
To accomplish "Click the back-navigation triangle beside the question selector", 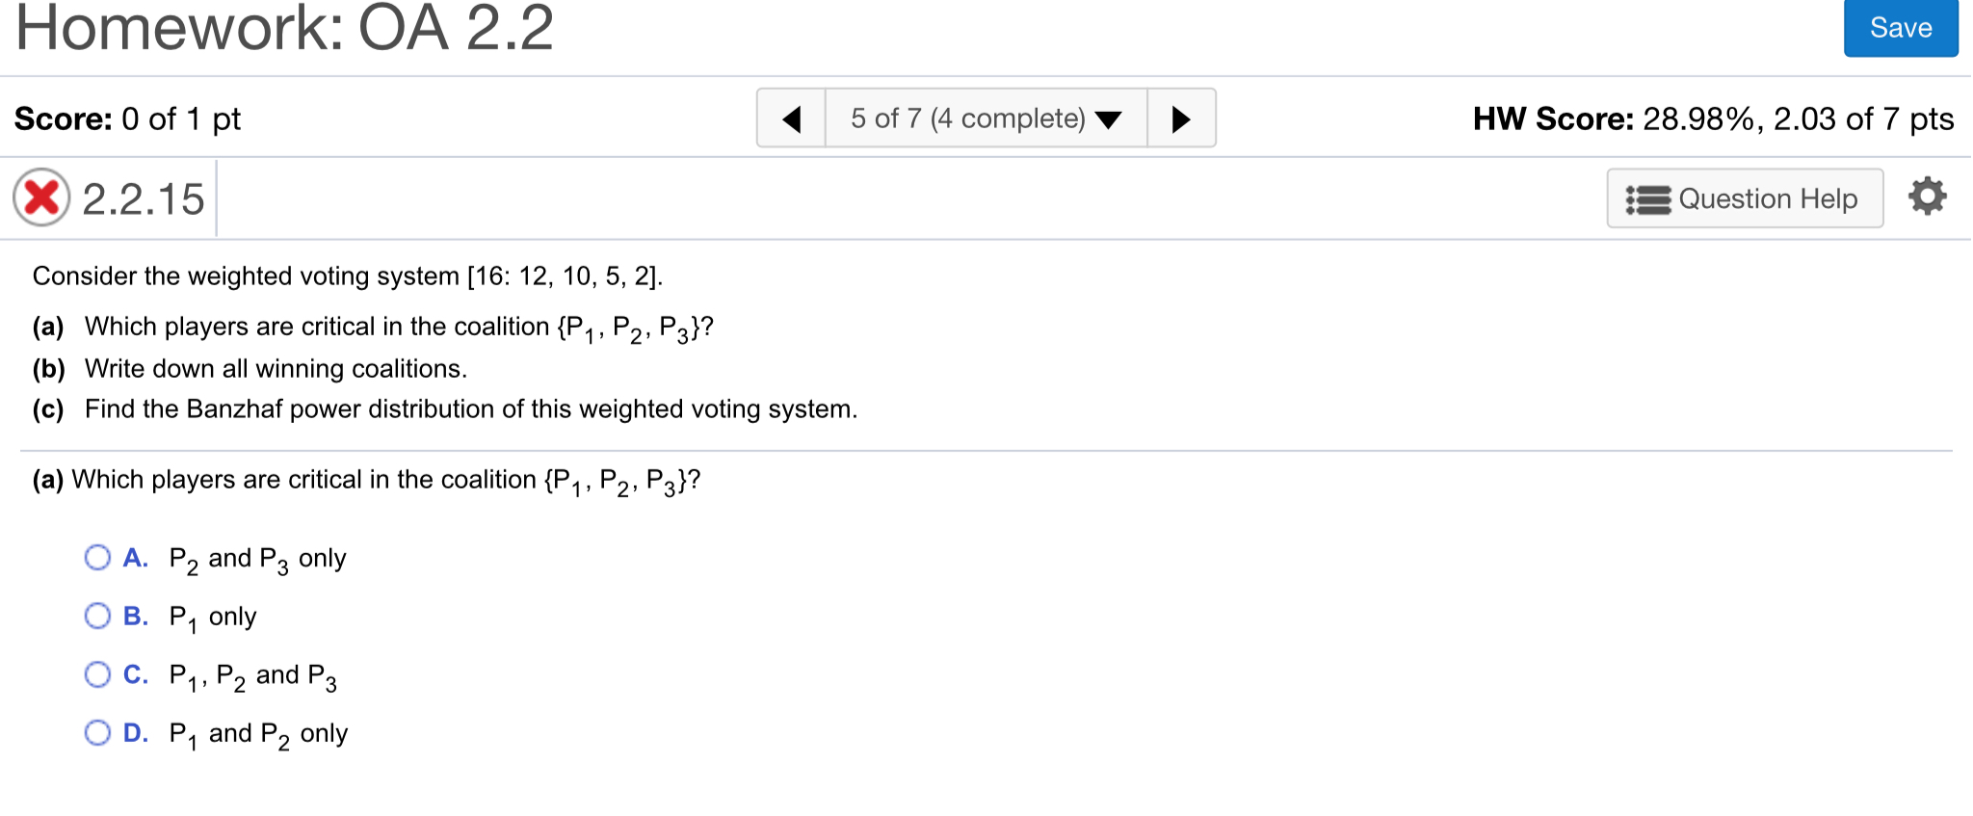I will click(791, 118).
